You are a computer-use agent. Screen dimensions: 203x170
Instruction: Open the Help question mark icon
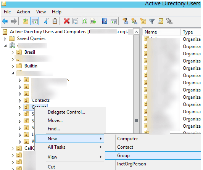pos(105,21)
